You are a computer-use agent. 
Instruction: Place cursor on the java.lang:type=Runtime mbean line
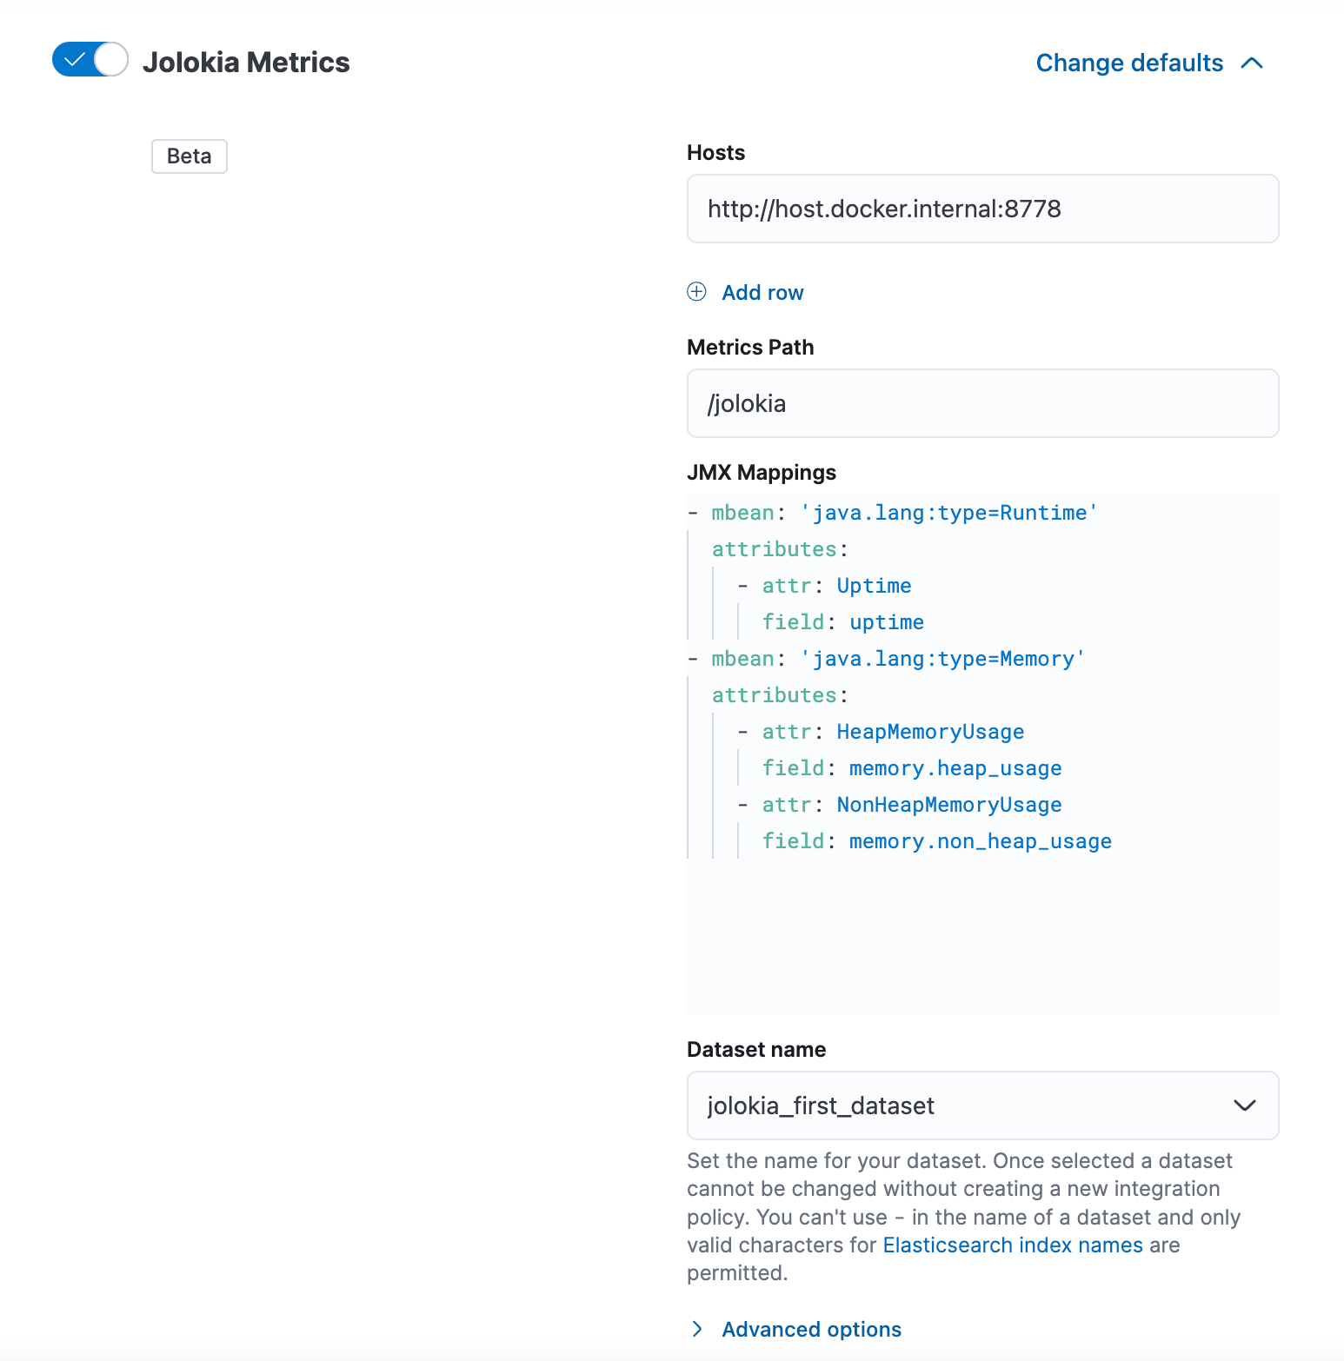(x=948, y=513)
